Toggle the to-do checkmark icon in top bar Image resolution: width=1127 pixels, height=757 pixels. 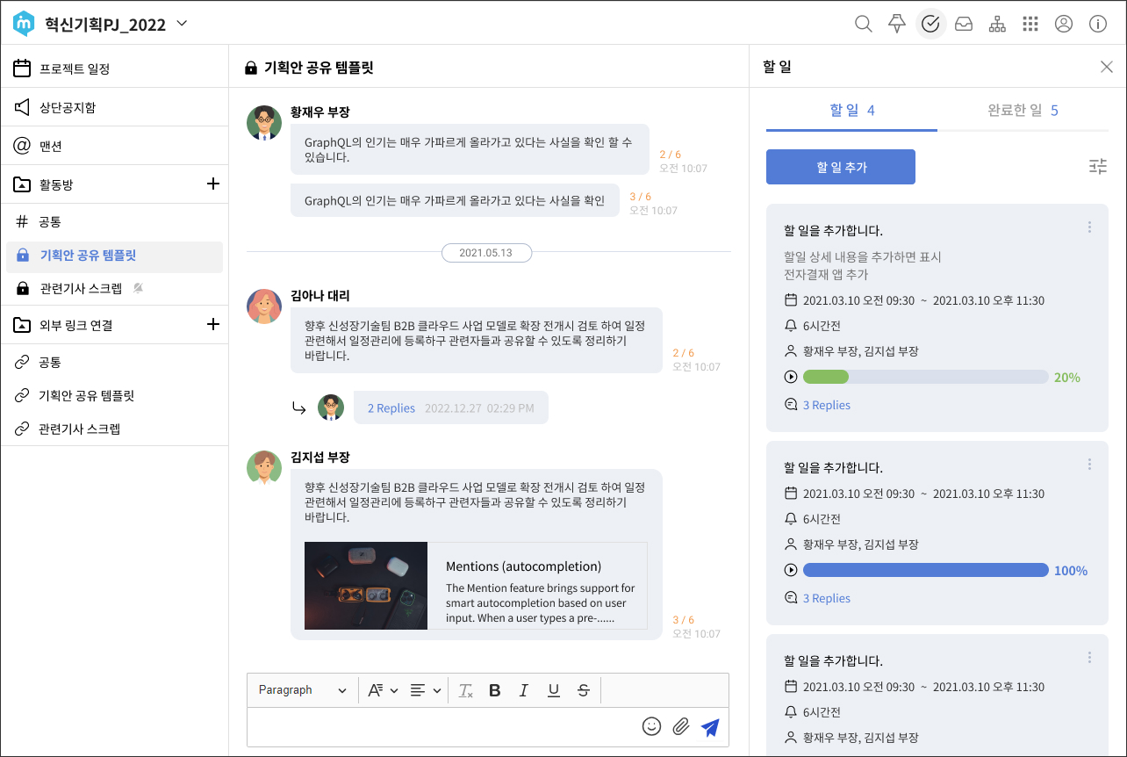[x=930, y=24]
